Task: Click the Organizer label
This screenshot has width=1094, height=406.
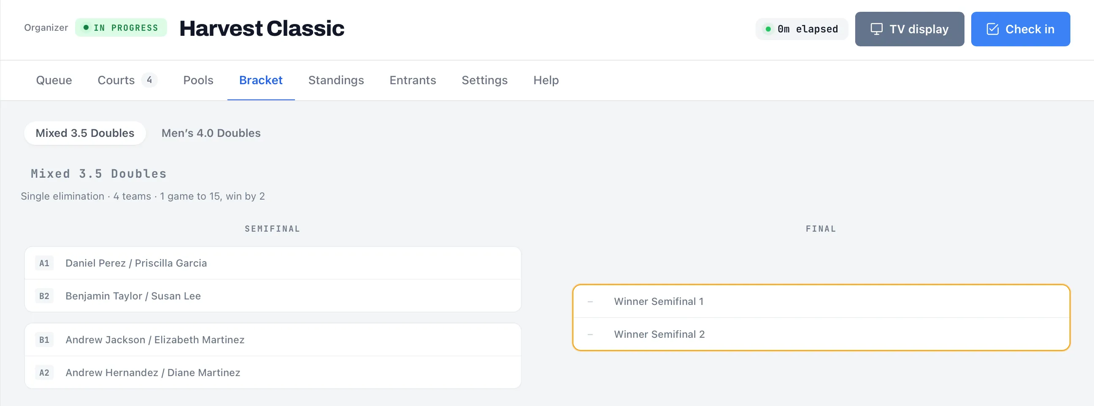Action: [x=46, y=27]
